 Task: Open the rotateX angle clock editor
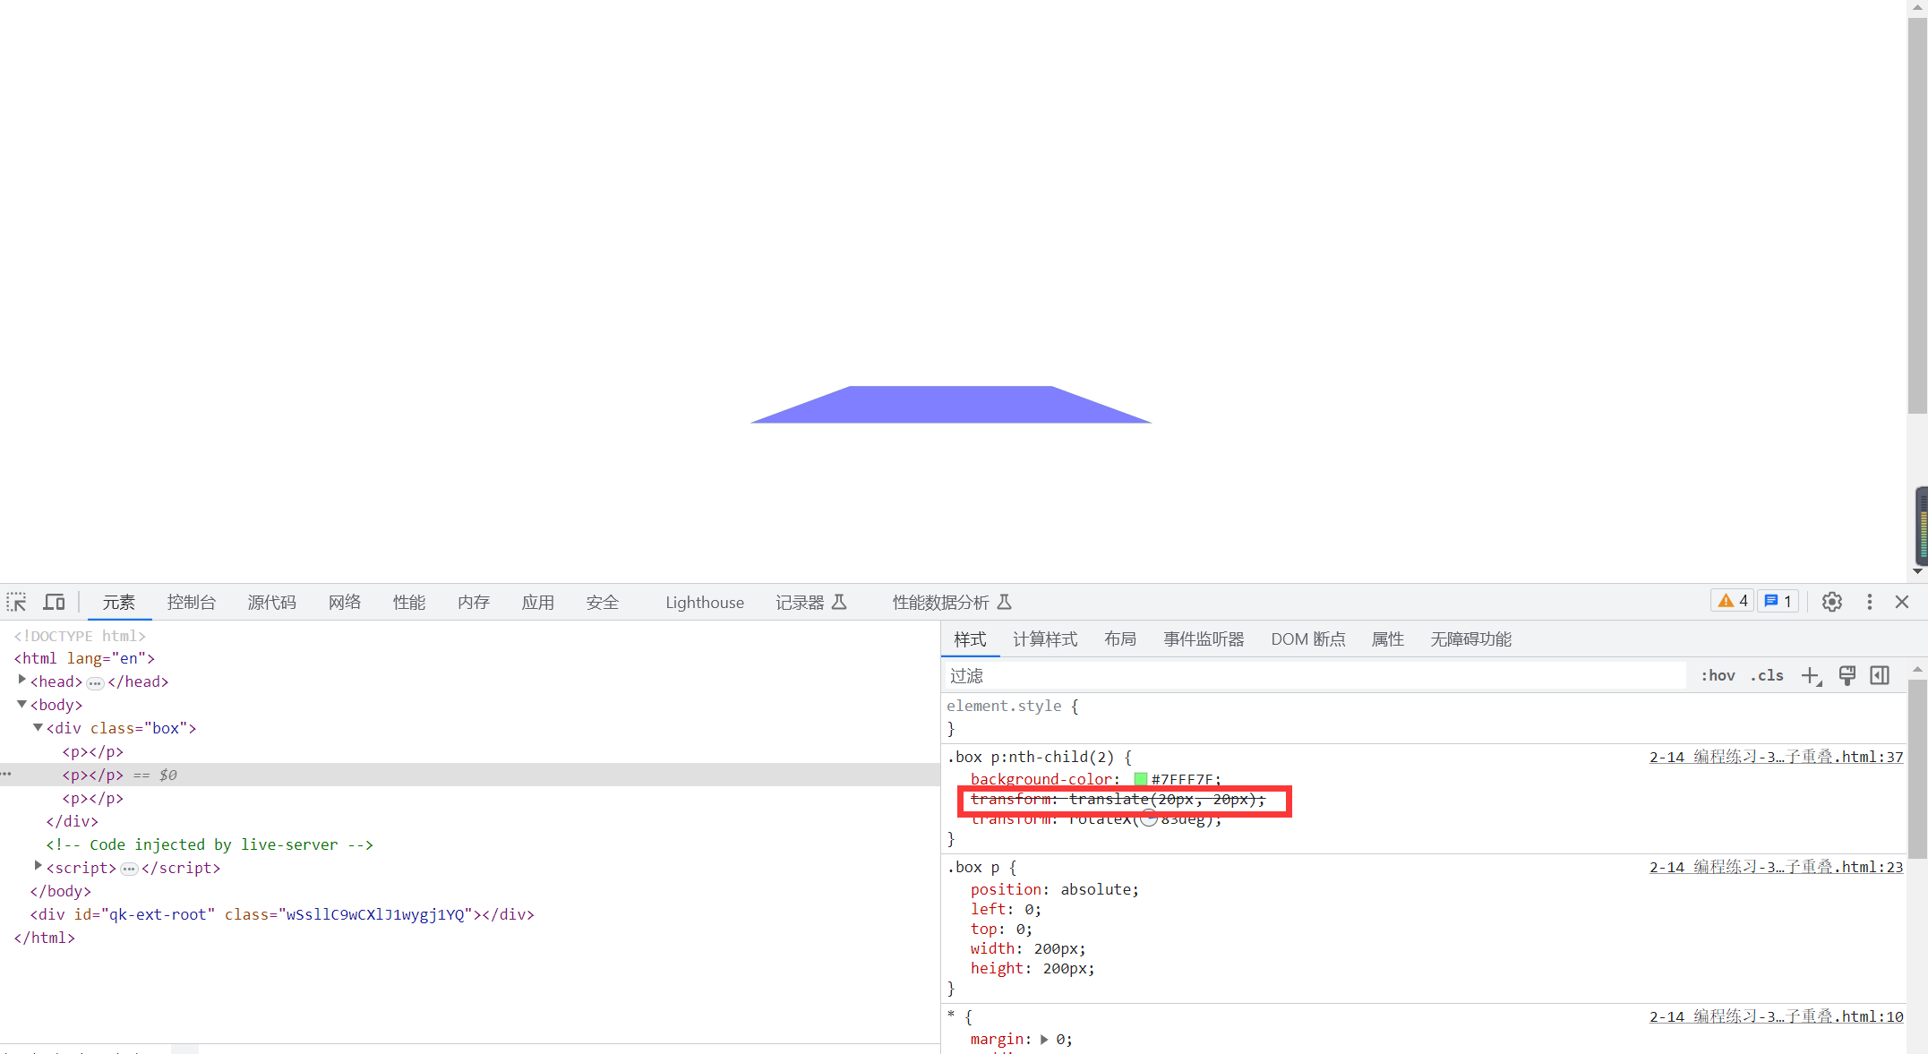click(1149, 818)
